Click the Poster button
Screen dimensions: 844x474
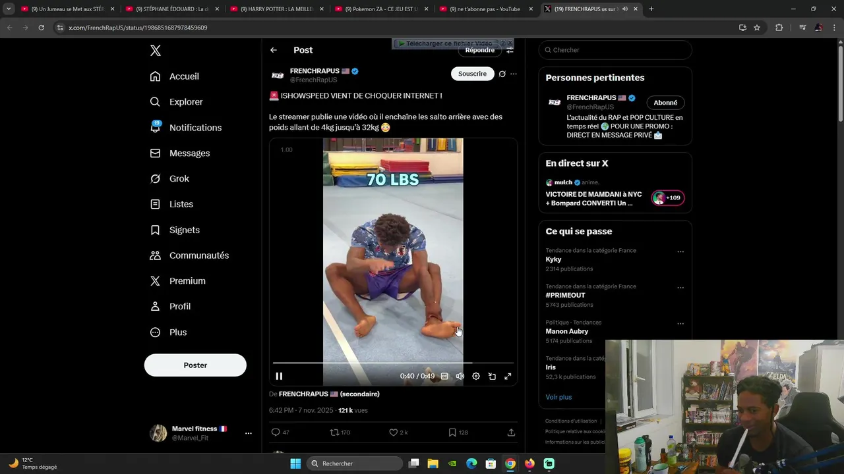pos(195,365)
